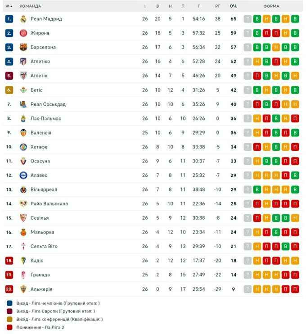Screen dimensions: 306x334
Task: Click the Celta Vigo crest icon
Action: [23, 246]
